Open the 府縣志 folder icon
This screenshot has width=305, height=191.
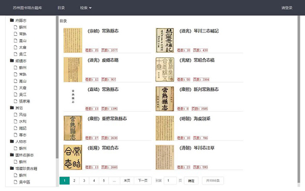pos(12,21)
